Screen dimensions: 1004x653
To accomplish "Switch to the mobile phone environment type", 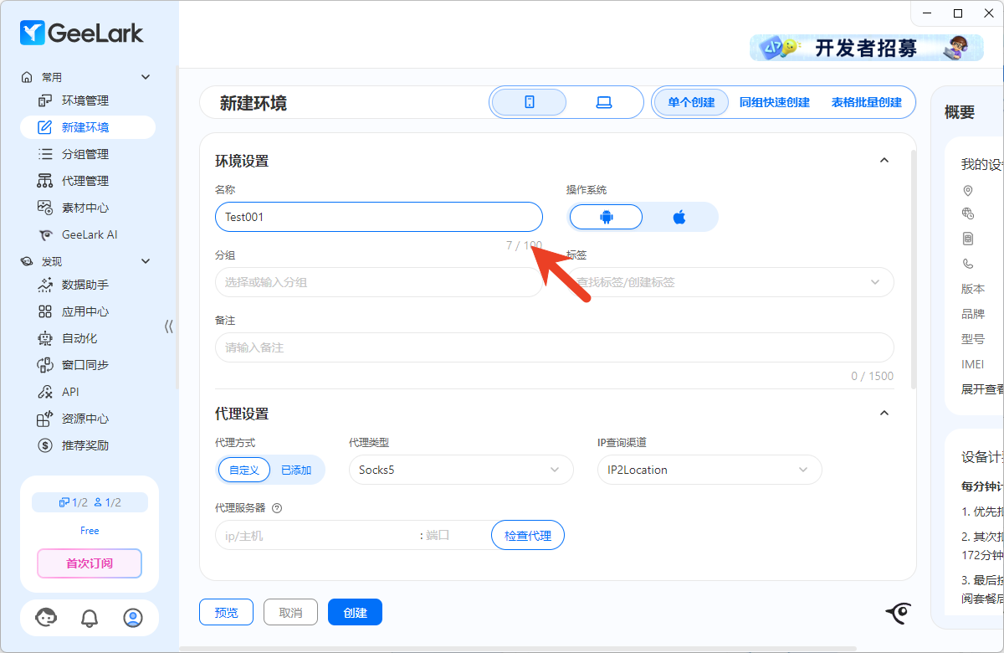I will click(x=529, y=102).
